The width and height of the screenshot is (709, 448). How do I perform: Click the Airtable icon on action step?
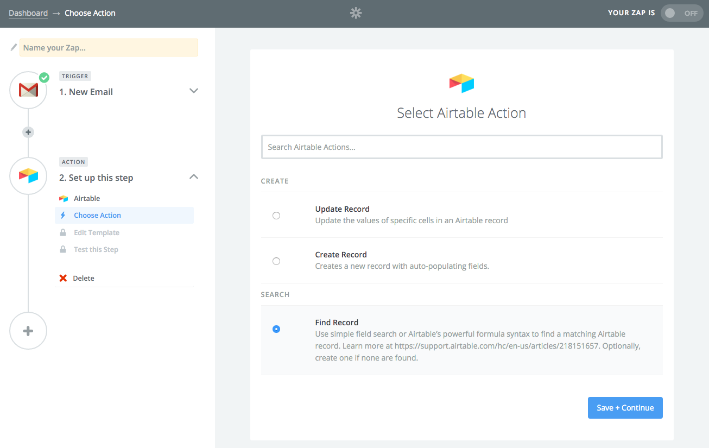pos(28,175)
